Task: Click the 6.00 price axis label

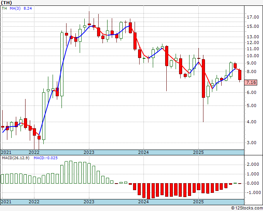Action: pos(252,92)
